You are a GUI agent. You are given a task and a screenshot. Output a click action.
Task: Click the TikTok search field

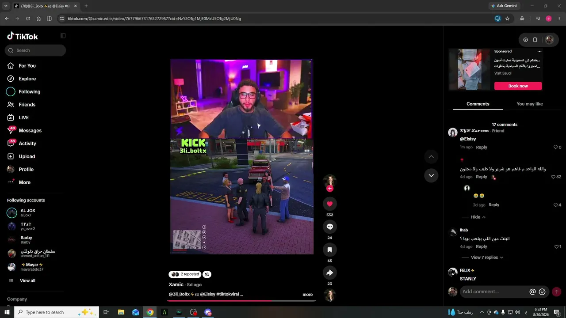[x=35, y=50]
